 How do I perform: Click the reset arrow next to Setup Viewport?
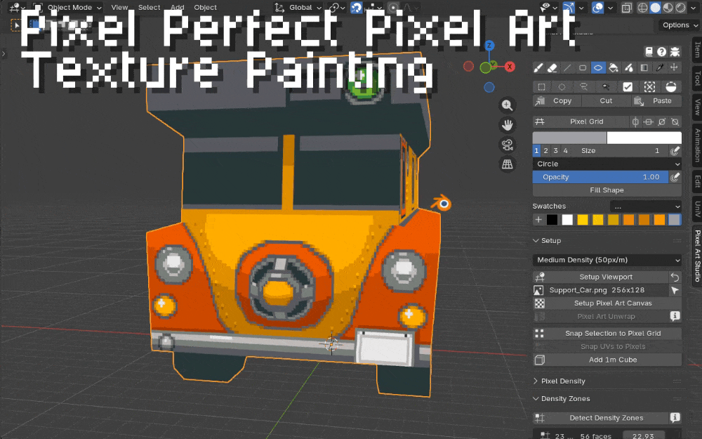[675, 277]
